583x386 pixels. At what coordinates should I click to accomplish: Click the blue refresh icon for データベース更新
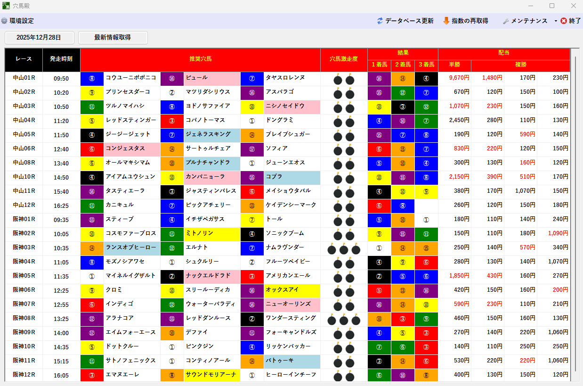[x=379, y=21]
